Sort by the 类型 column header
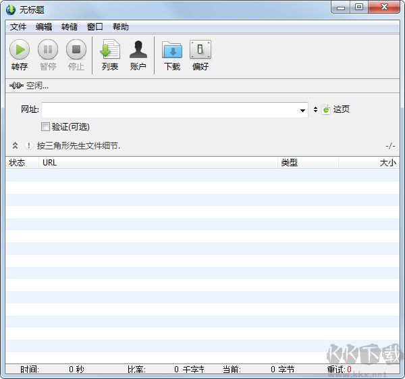This screenshot has height=379, width=405. (308, 163)
